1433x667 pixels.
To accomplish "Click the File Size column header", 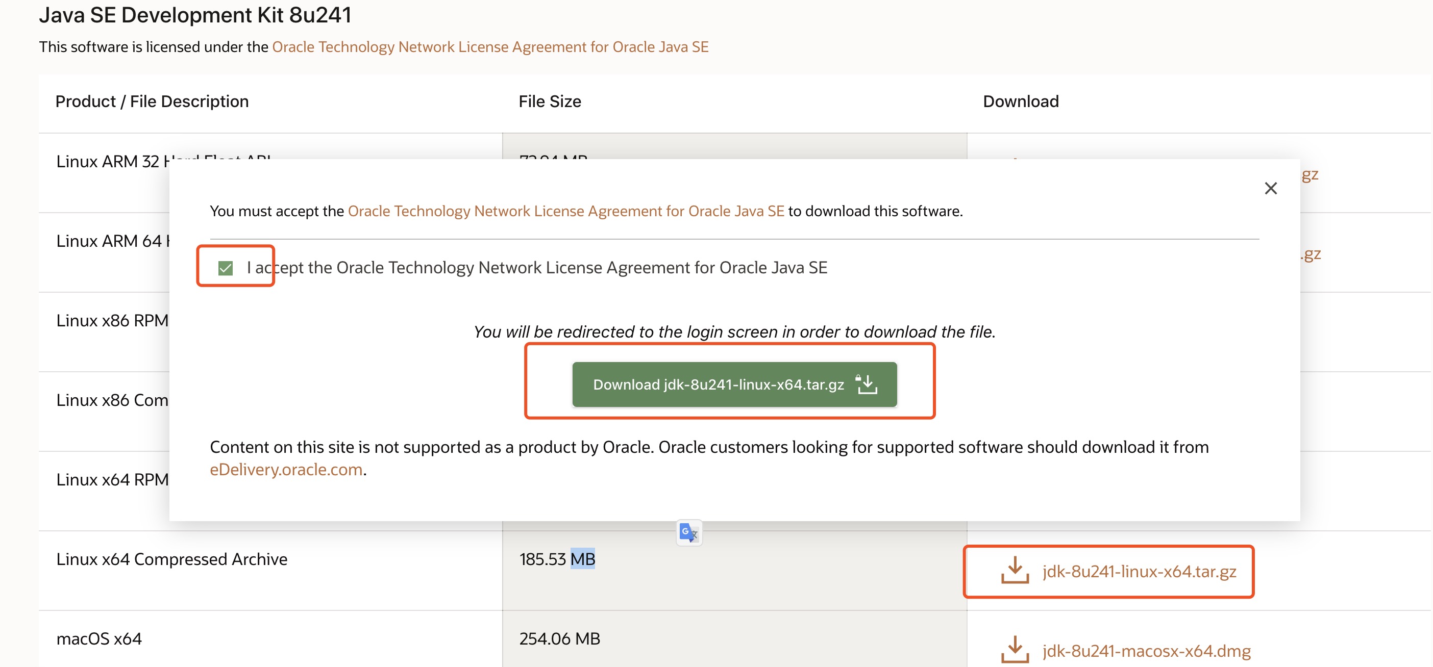I will 549,101.
